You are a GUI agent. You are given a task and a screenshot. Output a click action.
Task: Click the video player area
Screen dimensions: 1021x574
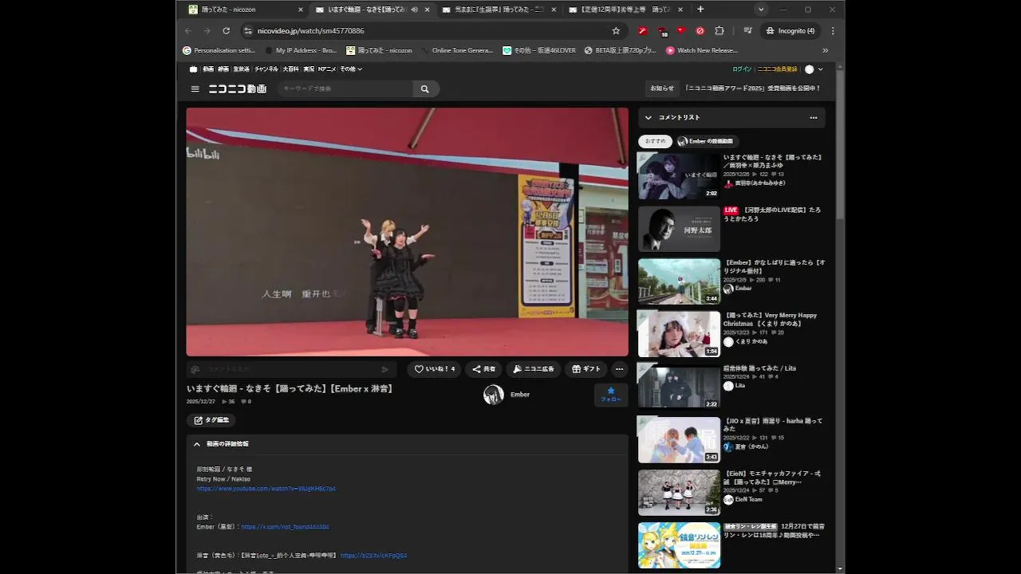tap(407, 232)
